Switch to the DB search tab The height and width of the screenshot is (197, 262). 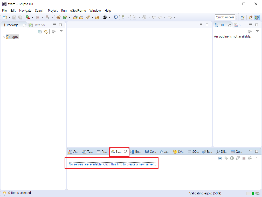[x=222, y=152]
